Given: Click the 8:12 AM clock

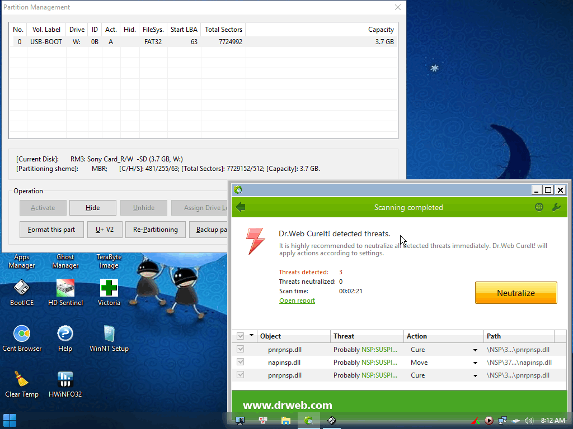Looking at the screenshot, I should pyautogui.click(x=553, y=420).
